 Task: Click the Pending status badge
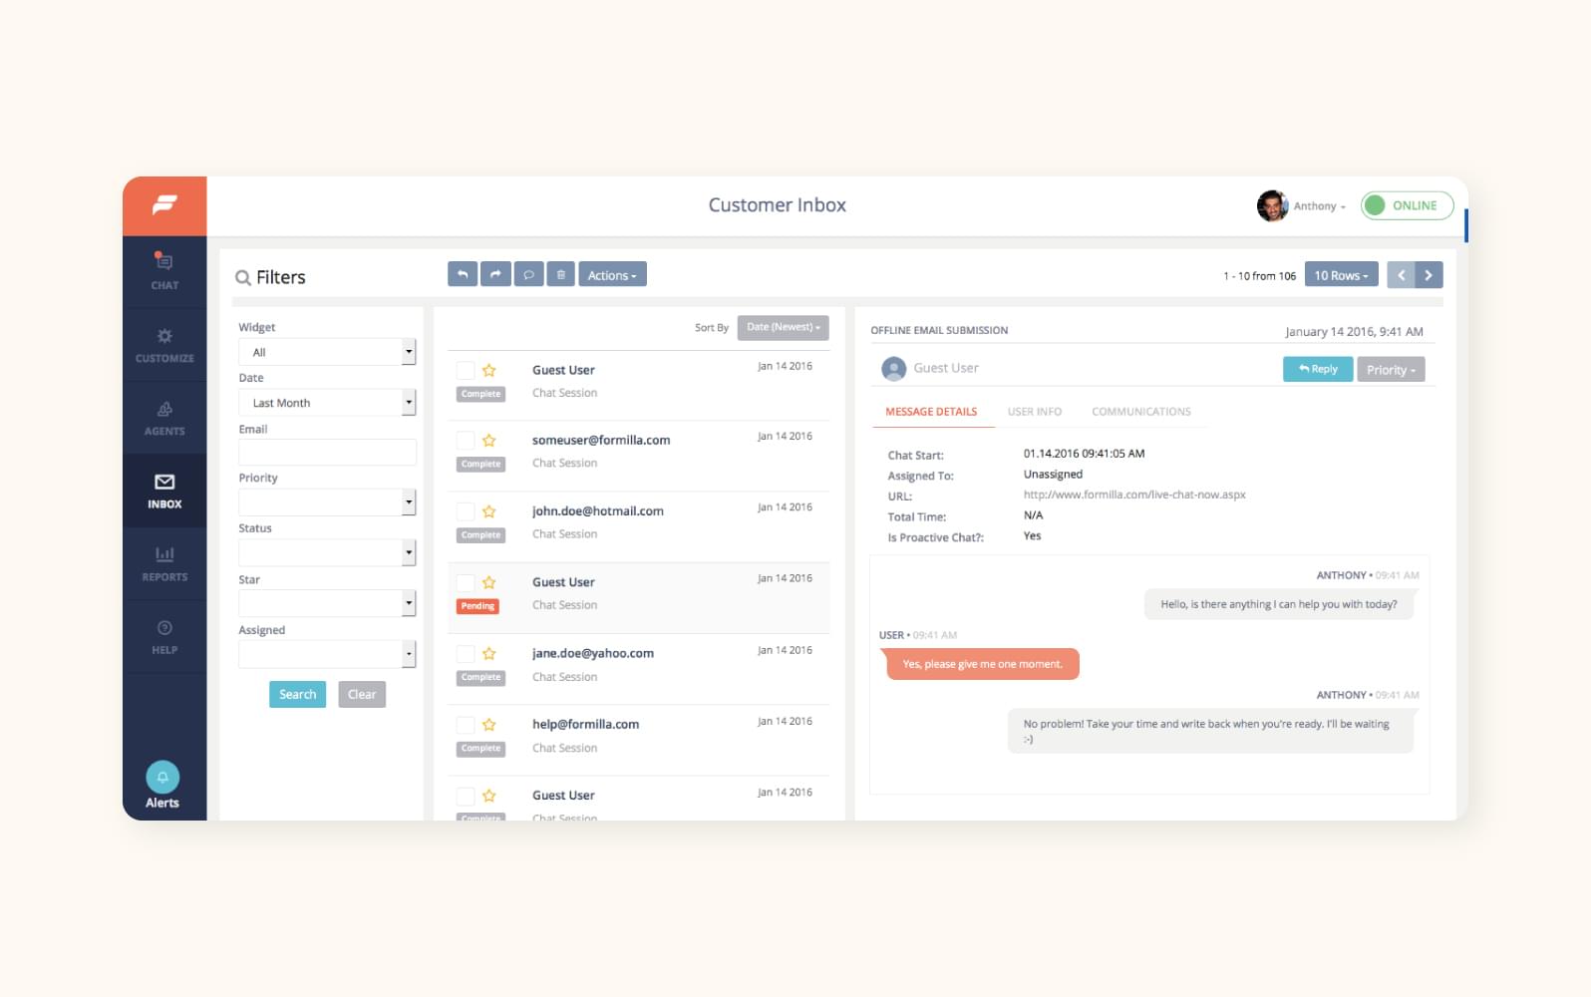pyautogui.click(x=478, y=606)
